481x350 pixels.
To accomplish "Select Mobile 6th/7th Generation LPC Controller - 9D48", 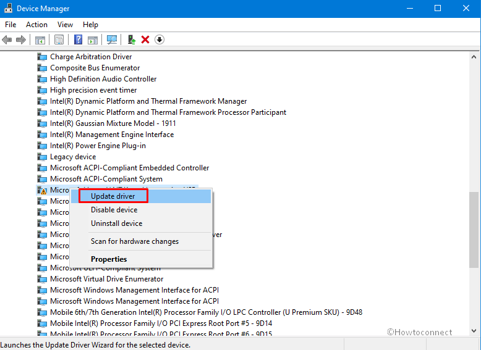I will (206, 312).
